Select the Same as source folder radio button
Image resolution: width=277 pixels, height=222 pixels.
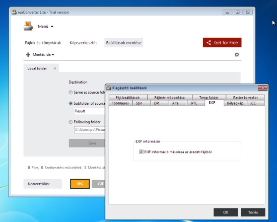click(71, 92)
